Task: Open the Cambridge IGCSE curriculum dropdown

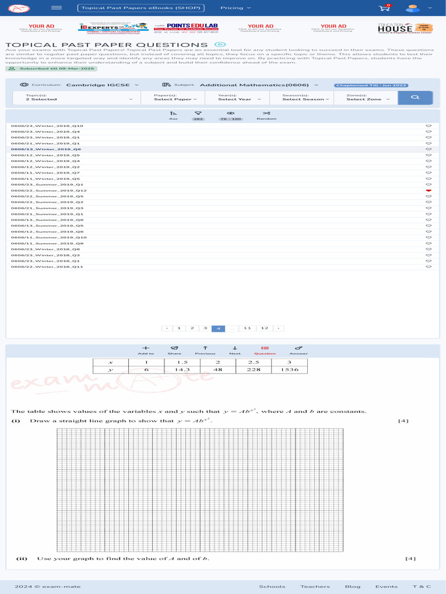Action: (x=102, y=85)
